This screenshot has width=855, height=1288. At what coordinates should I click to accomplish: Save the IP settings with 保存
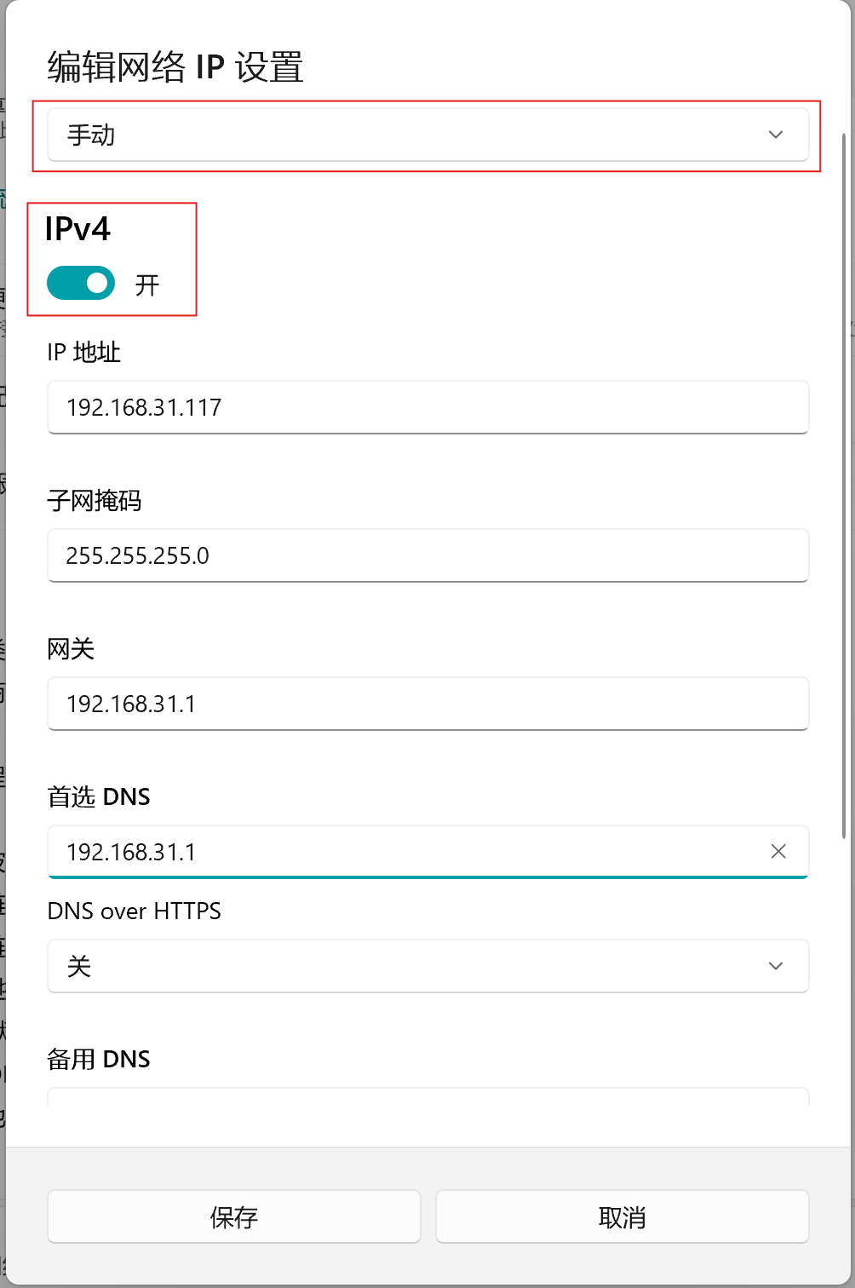[234, 1216]
